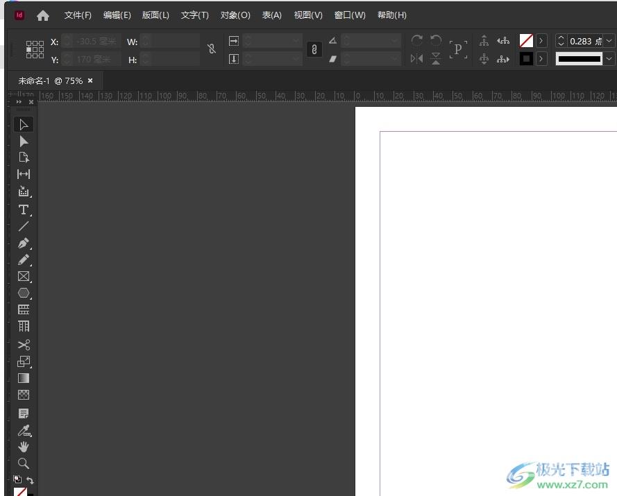Image resolution: width=617 pixels, height=496 pixels.
Task: Select the Type tool
Action: [x=24, y=209]
